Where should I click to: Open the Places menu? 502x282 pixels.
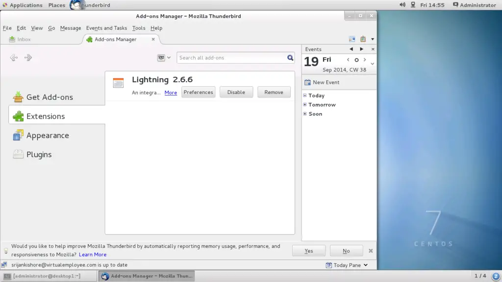[x=57, y=5]
